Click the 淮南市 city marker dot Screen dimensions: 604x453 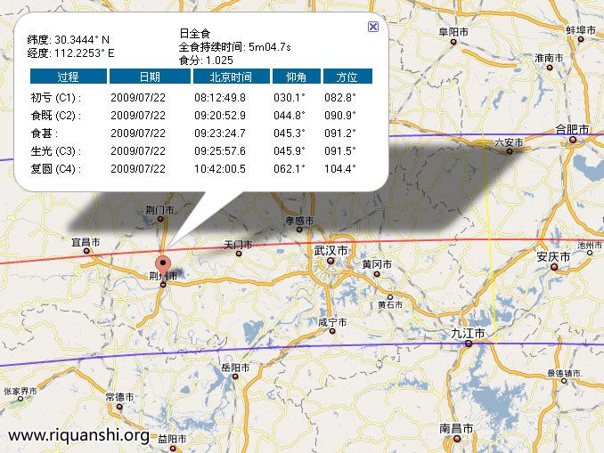pyautogui.click(x=550, y=68)
